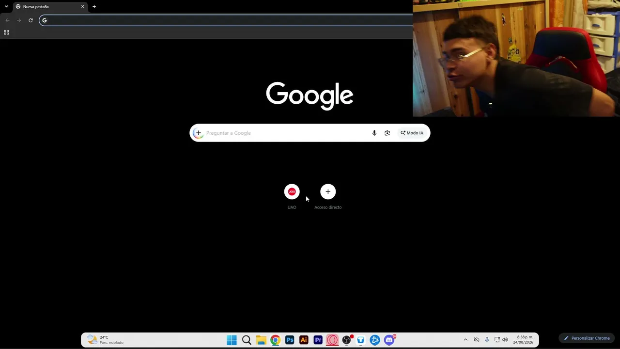
Task: Launch Adobe Premiere Pro from taskbar
Action: point(318,340)
